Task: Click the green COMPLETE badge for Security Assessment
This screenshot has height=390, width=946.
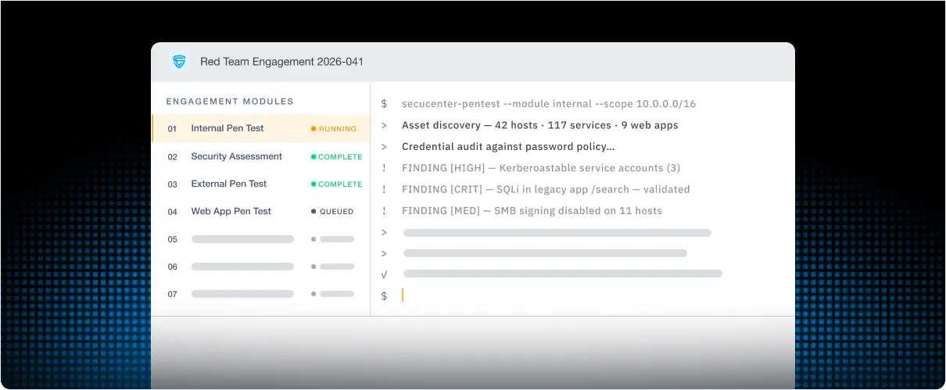Action: [x=336, y=156]
